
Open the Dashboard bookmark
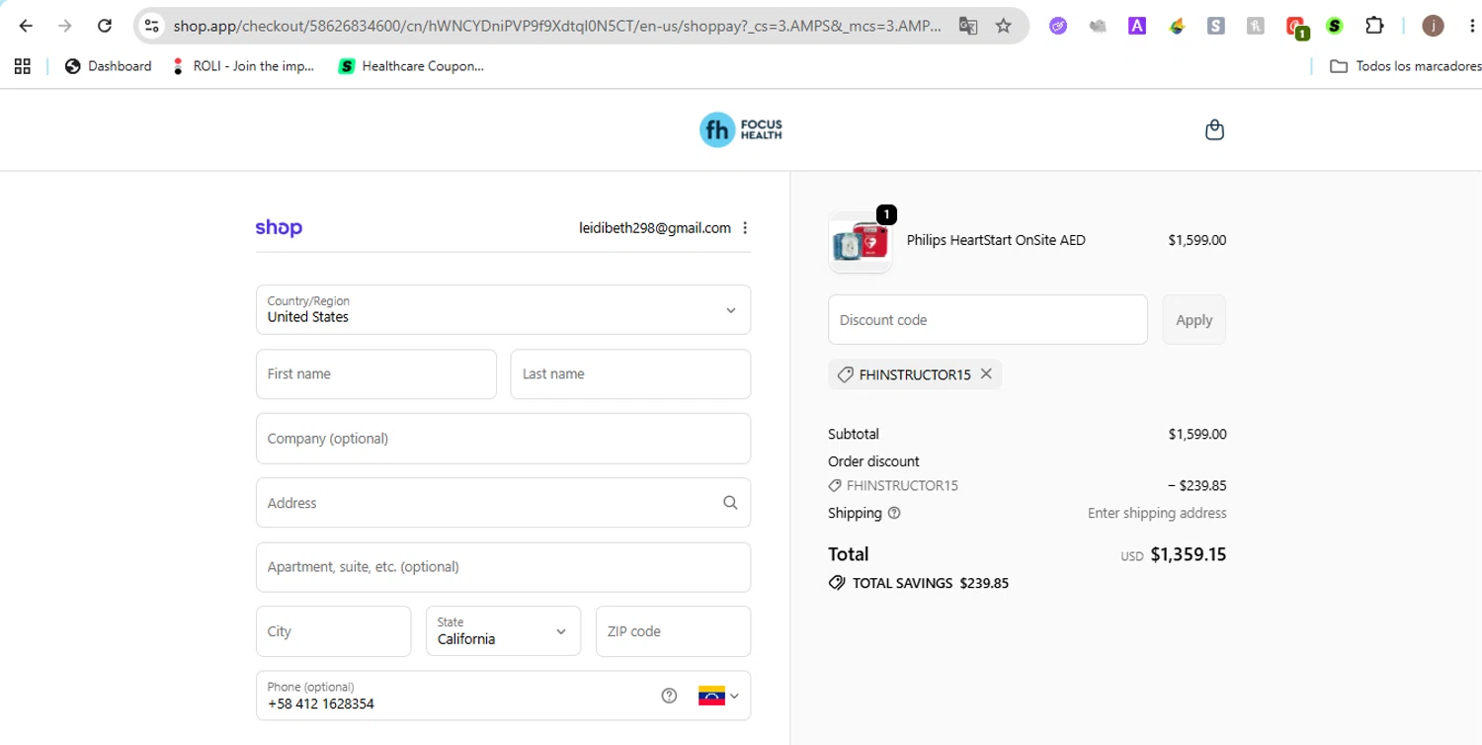pos(108,66)
